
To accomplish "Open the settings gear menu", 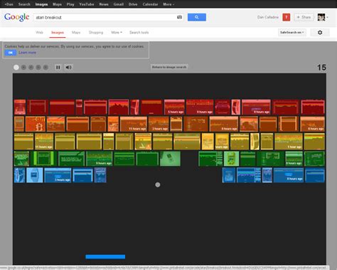I will click(x=320, y=33).
